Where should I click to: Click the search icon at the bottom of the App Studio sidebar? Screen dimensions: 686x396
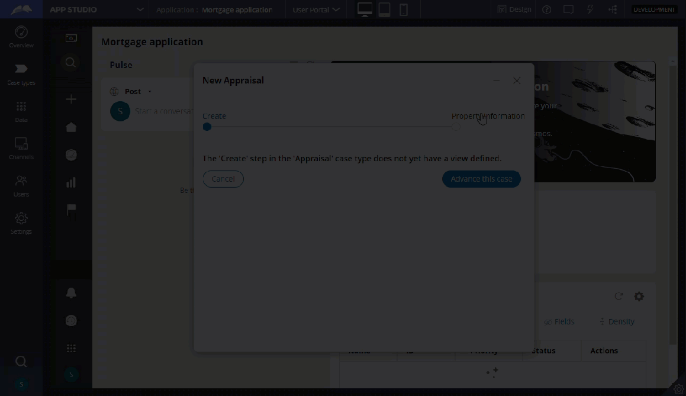21,362
